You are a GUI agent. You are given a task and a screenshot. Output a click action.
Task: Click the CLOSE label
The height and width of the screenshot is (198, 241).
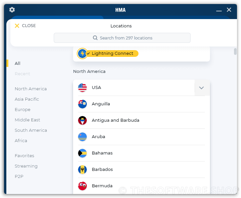pos(29,25)
